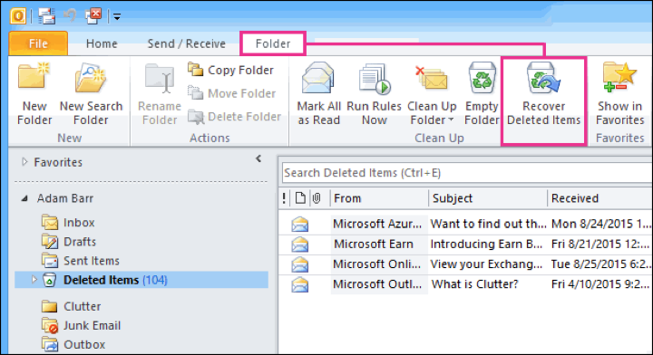Image resolution: width=653 pixels, height=355 pixels.
Task: Open the File tab
Action: pos(38,43)
